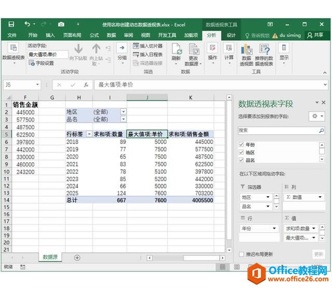
Task: Switch to the 插入 Insert tab
Action: (50, 35)
